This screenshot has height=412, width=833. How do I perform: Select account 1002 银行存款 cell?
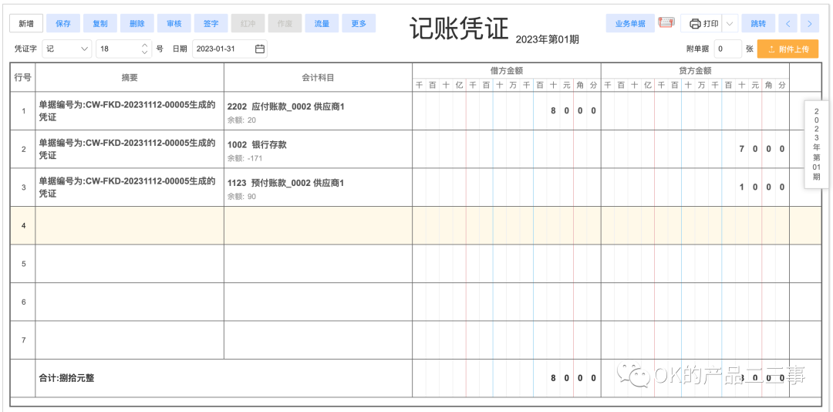coord(318,150)
